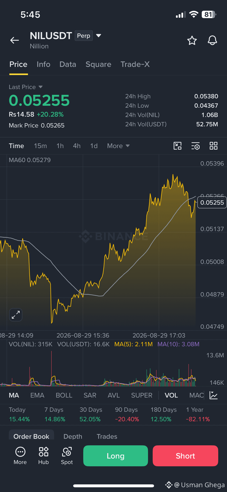
Task: Toggle the SAR indicator
Action: click(90, 395)
